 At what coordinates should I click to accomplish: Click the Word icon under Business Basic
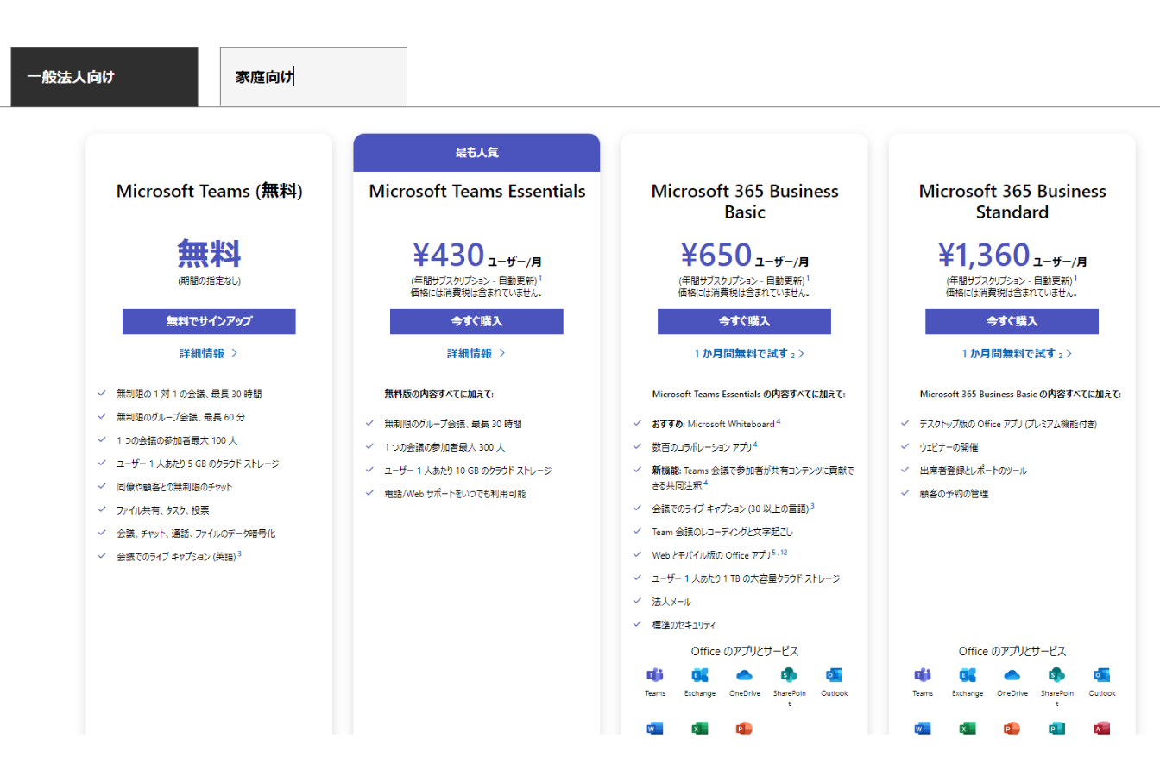pyautogui.click(x=655, y=729)
